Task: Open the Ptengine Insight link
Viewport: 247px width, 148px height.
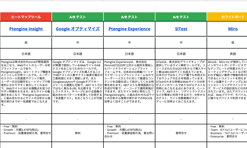Action: pyautogui.click(x=26, y=29)
